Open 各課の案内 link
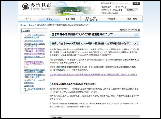This screenshot has height=119, width=161. 106,7
